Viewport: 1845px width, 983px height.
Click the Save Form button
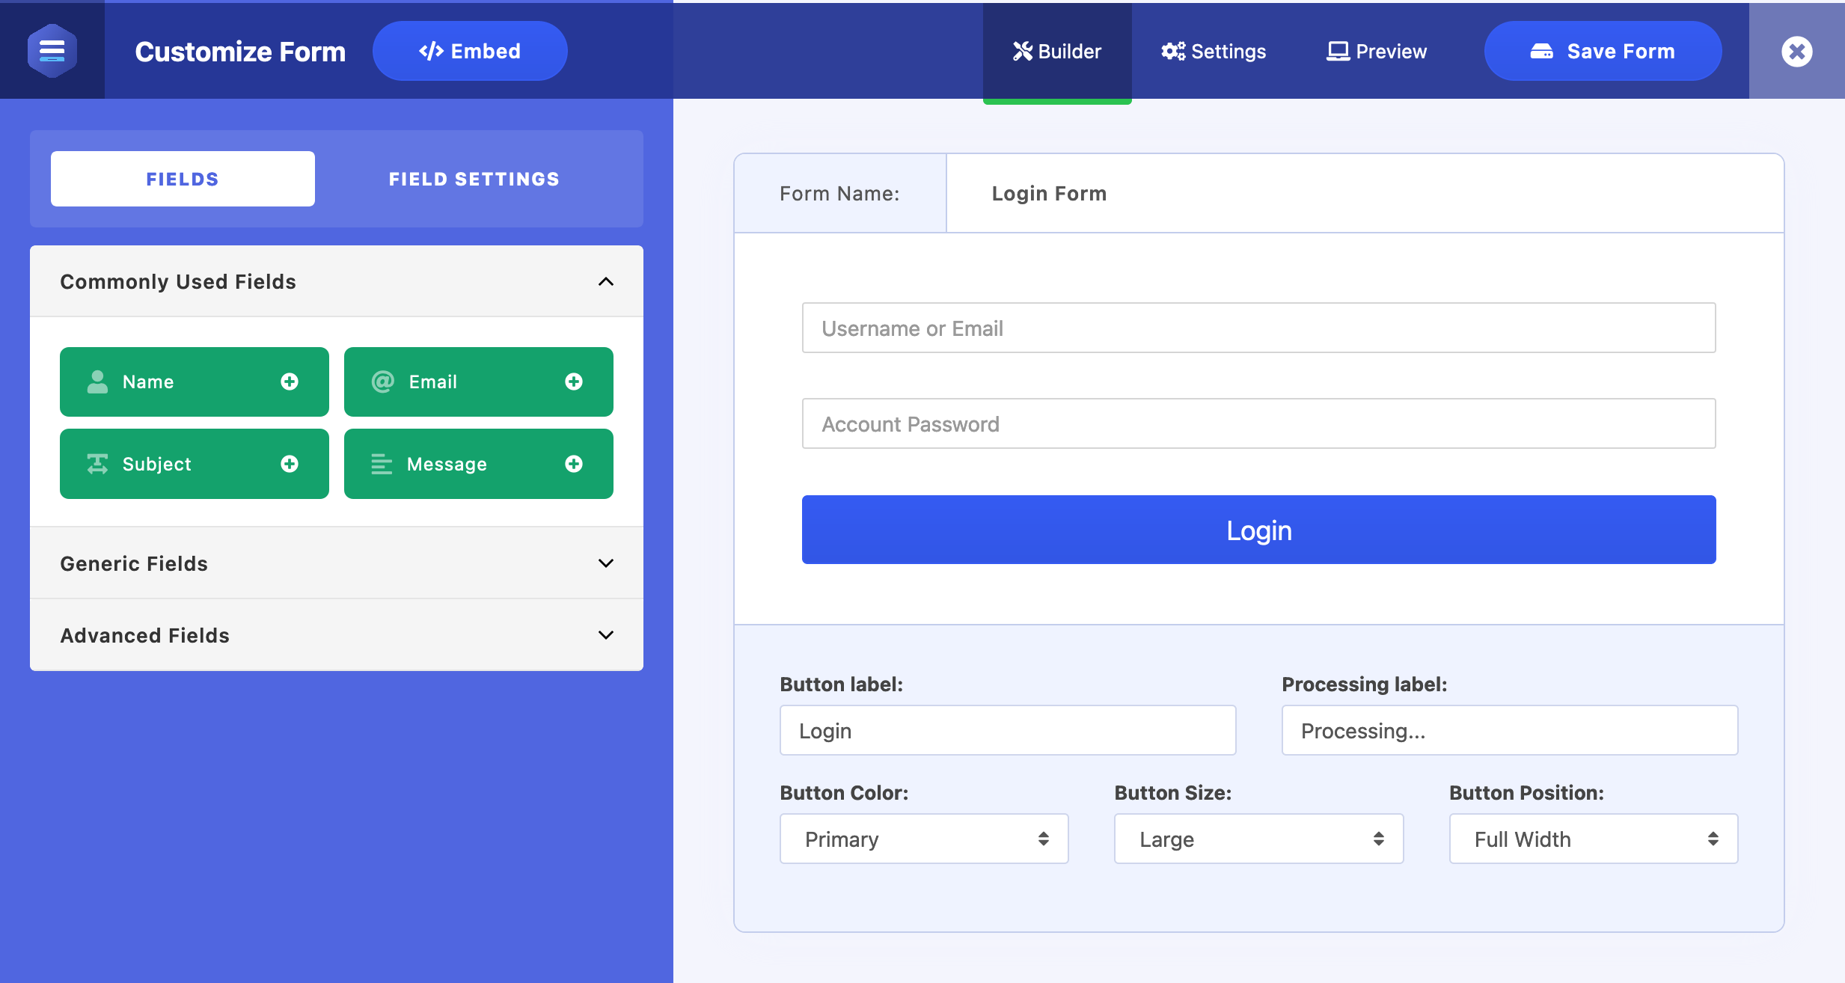tap(1603, 51)
